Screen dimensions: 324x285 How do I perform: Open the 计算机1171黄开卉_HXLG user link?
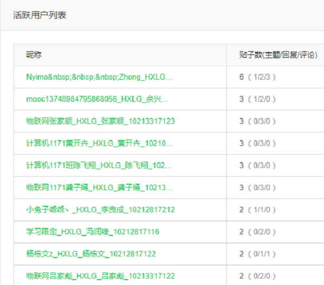click(x=99, y=143)
